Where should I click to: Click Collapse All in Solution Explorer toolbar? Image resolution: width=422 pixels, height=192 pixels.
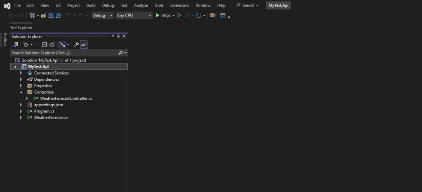(45, 44)
